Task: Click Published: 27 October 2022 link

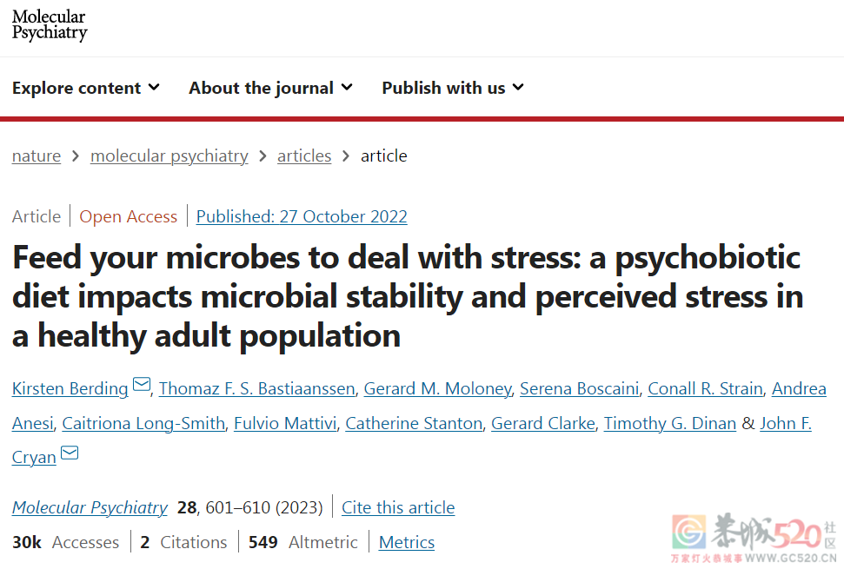Action: click(302, 216)
